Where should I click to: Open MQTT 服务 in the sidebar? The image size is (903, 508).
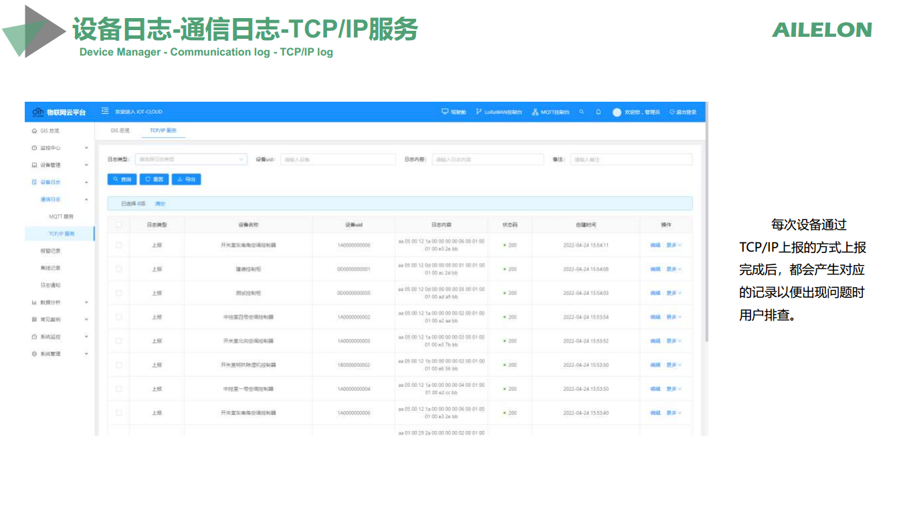[61, 217]
